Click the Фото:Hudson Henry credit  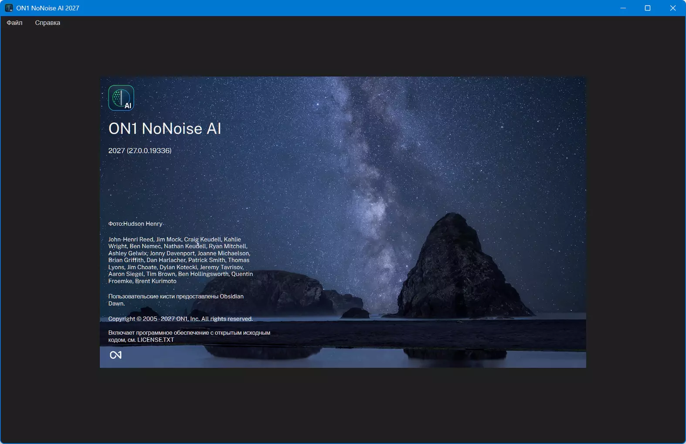136,224
